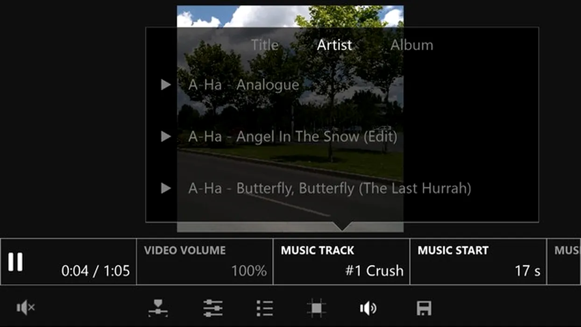Preview A-Ha Analogue with play arrow

pos(166,85)
